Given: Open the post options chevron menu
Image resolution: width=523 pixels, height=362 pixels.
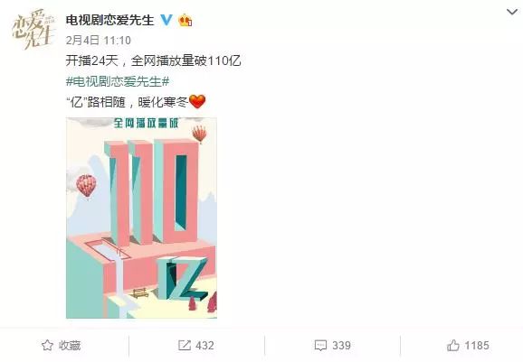Looking at the screenshot, I should (512, 13).
